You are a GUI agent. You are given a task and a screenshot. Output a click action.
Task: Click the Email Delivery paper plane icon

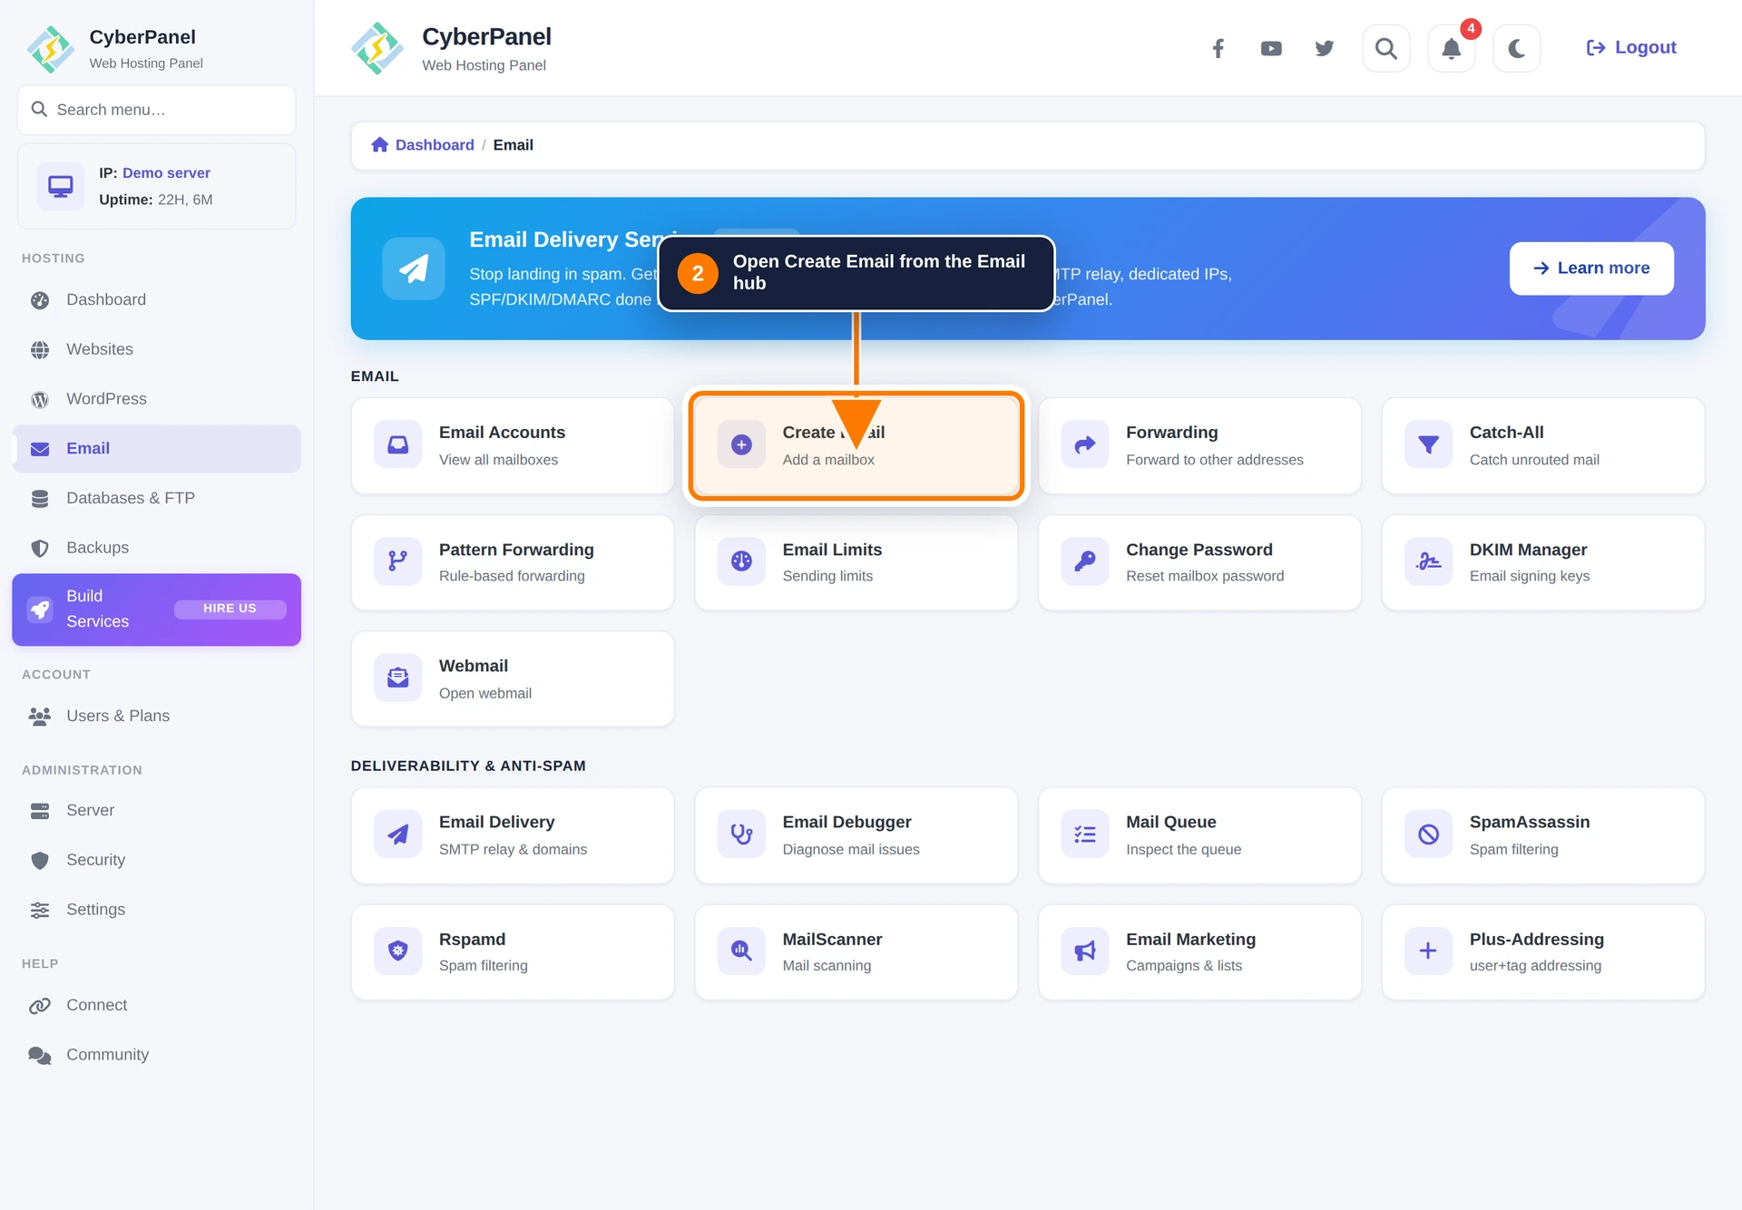397,834
